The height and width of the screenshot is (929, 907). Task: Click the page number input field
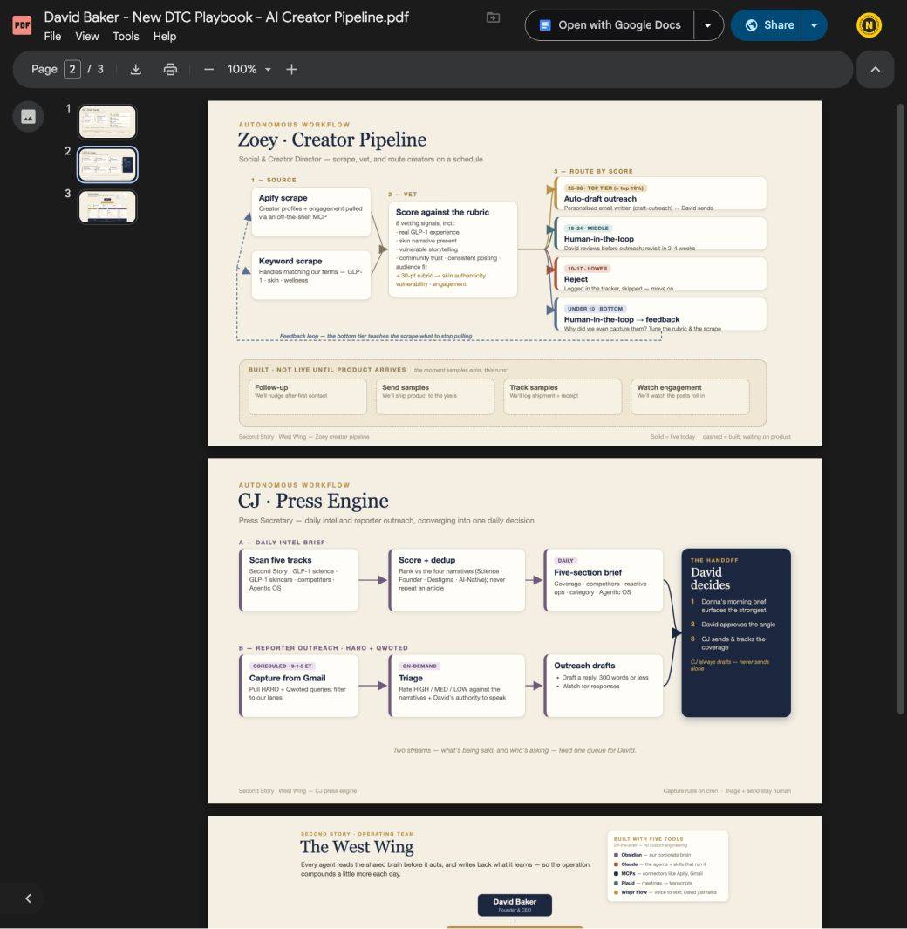72,69
